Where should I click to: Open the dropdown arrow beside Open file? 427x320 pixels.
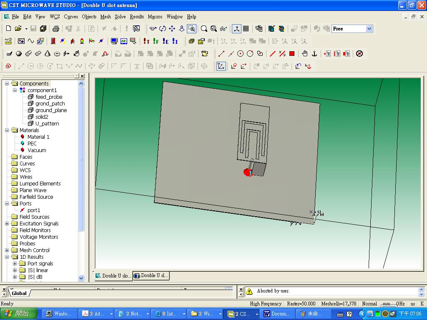26,29
